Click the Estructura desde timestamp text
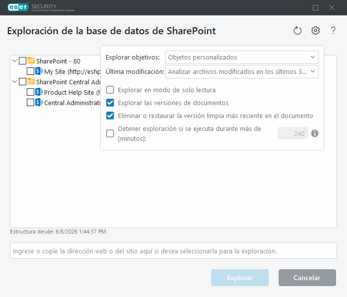The width and height of the screenshot is (347, 297). coord(58,232)
